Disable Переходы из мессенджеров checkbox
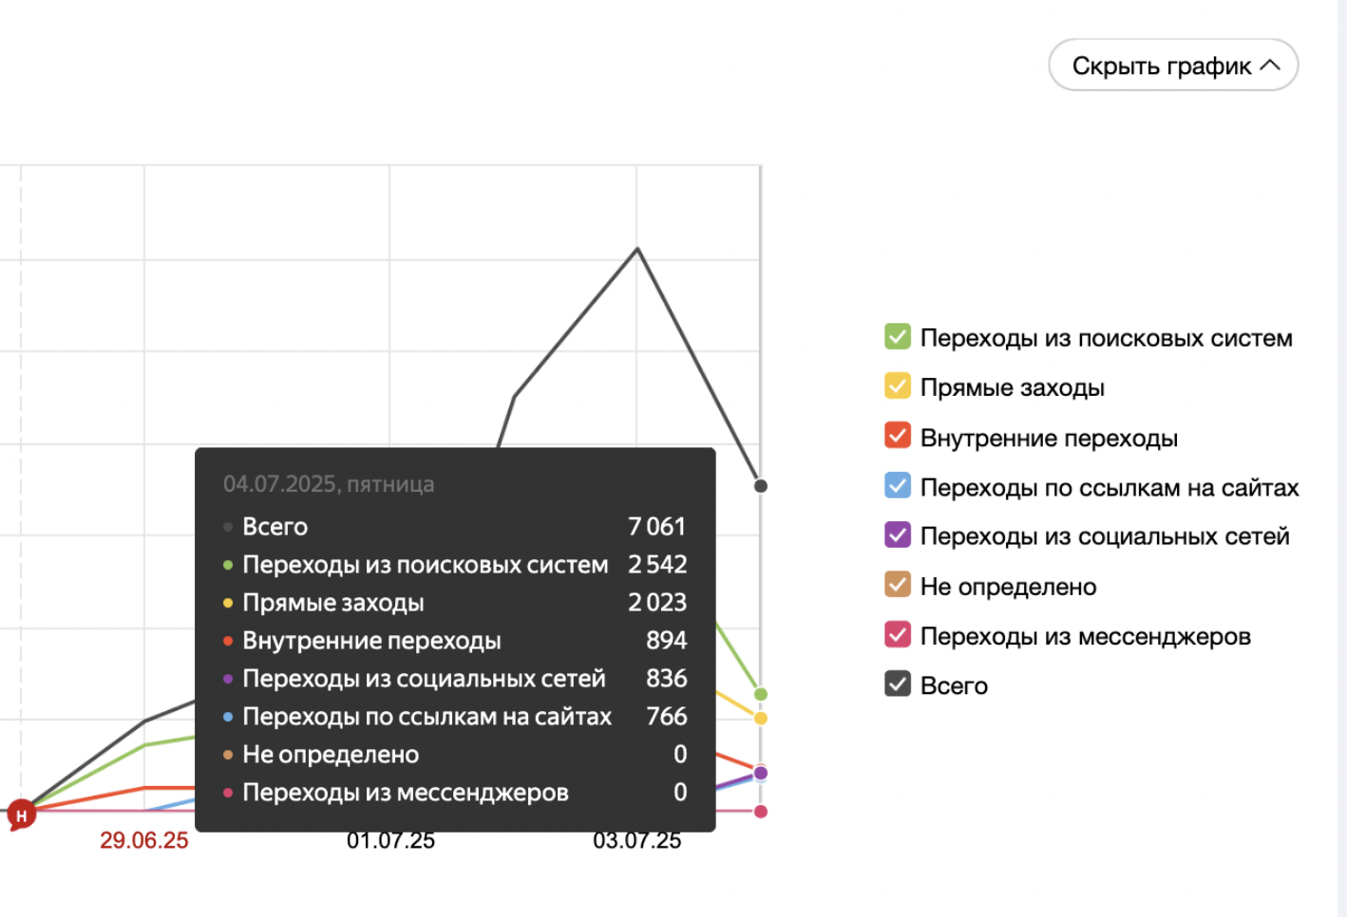The height and width of the screenshot is (917, 1347). pyautogui.click(x=898, y=634)
